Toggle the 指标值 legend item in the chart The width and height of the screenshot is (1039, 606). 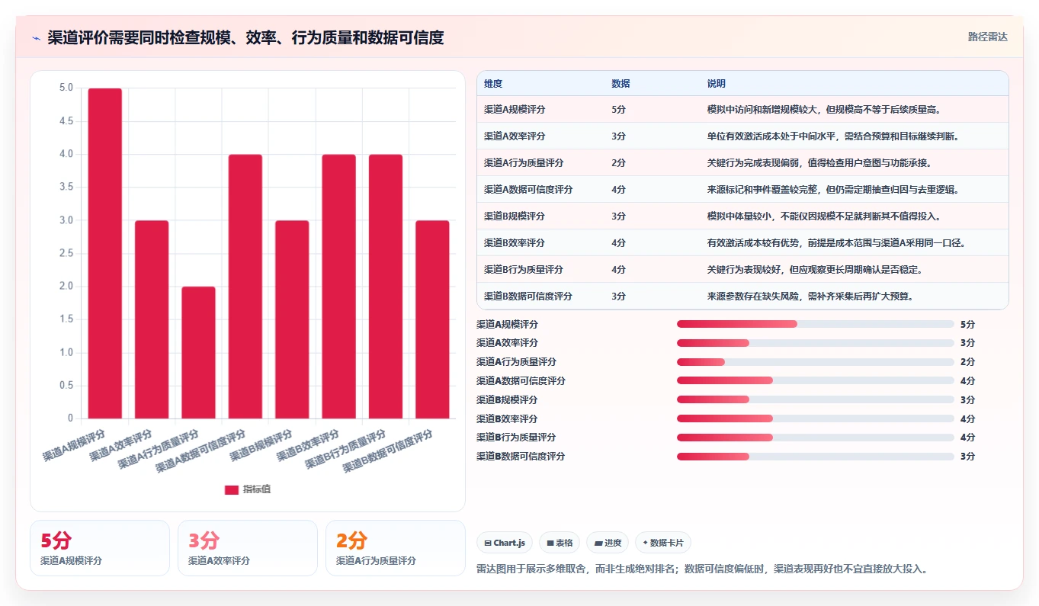point(248,489)
